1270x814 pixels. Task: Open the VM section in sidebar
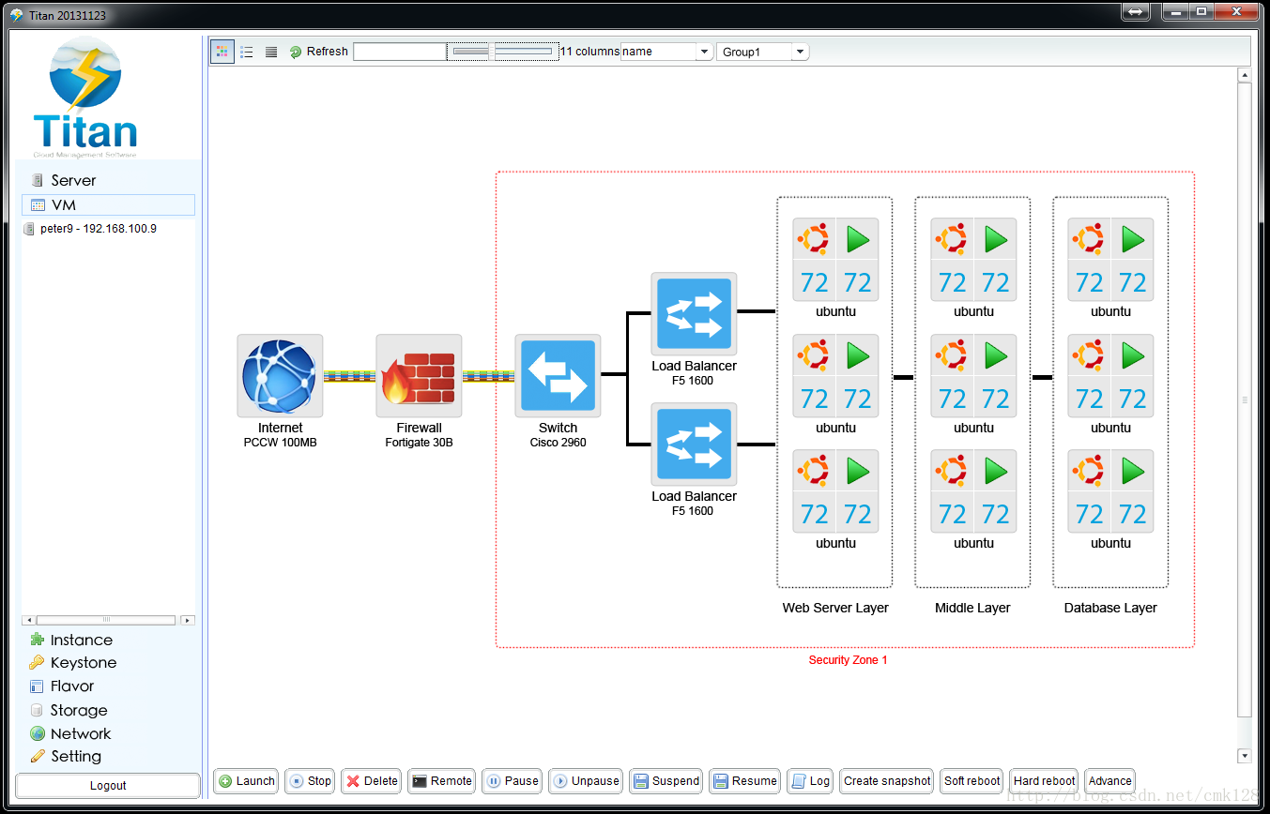pos(108,204)
